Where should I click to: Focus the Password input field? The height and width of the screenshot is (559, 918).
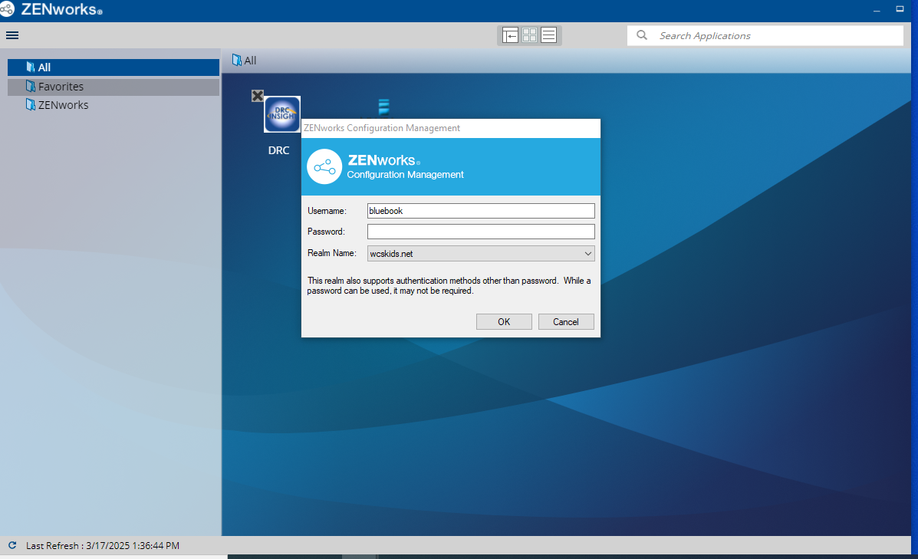pos(481,232)
